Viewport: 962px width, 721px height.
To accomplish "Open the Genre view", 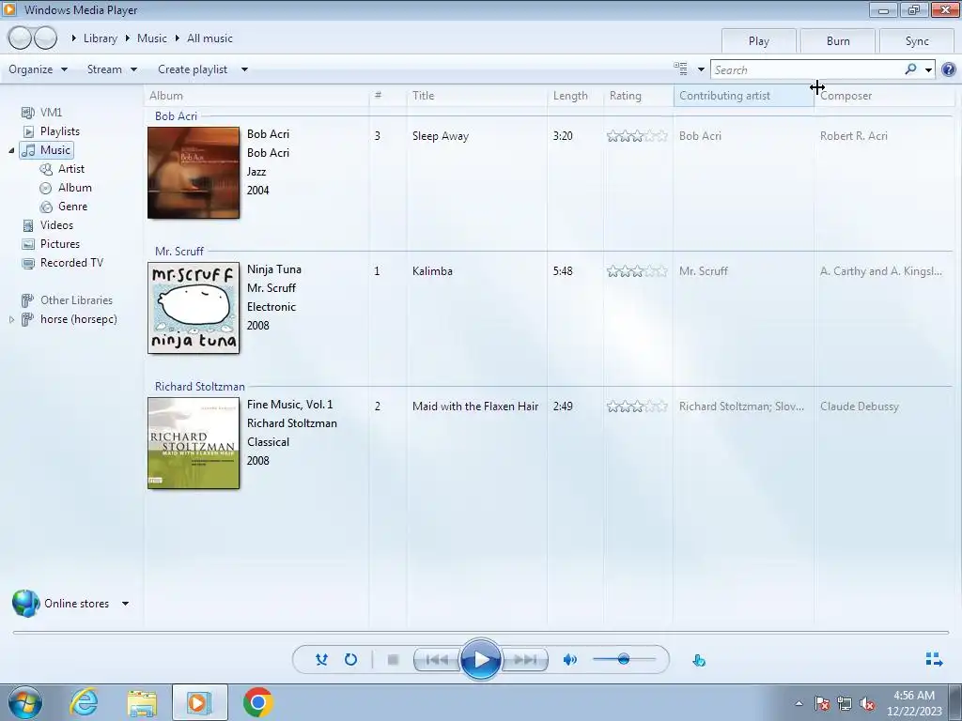I will 72,207.
